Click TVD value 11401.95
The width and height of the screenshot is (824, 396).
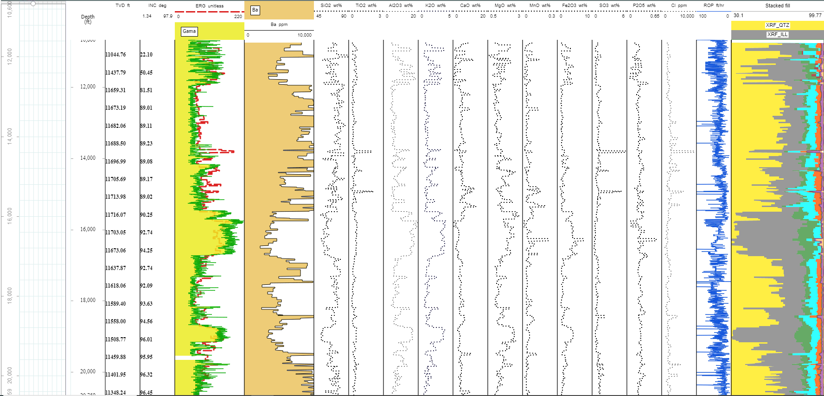click(115, 375)
